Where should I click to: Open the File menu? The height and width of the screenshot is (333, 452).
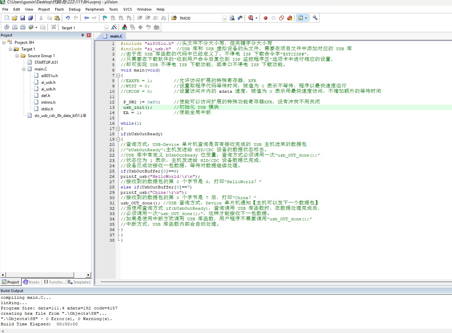[5, 9]
